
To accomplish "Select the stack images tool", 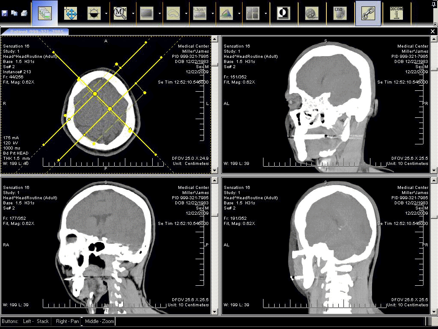I will [x=44, y=13].
